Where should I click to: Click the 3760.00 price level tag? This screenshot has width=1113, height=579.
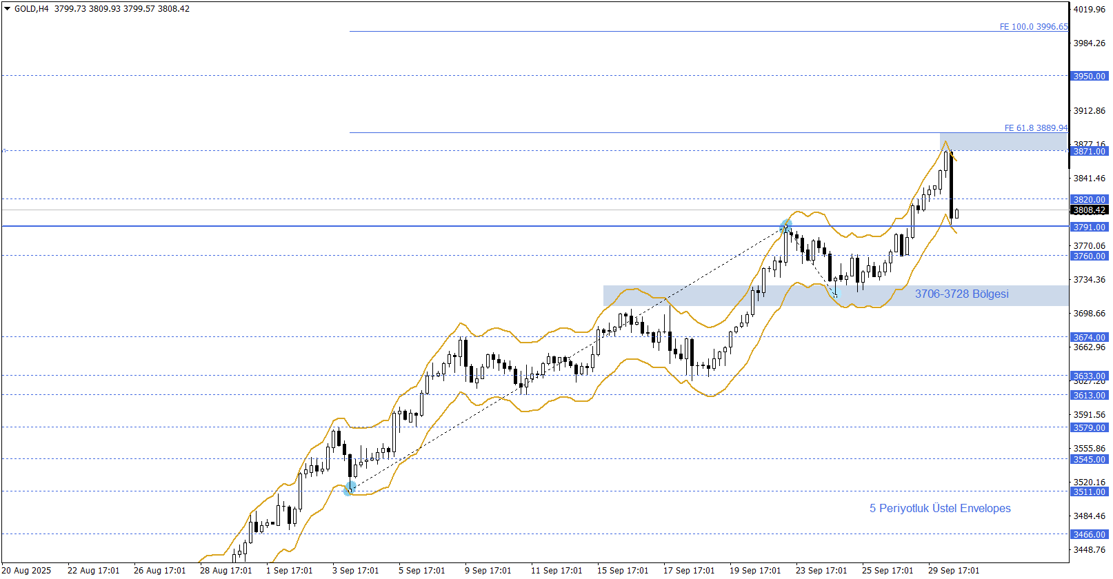pyautogui.click(x=1089, y=256)
